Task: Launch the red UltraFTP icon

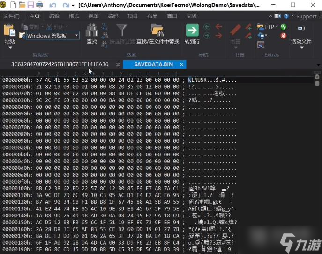Action: [284, 36]
